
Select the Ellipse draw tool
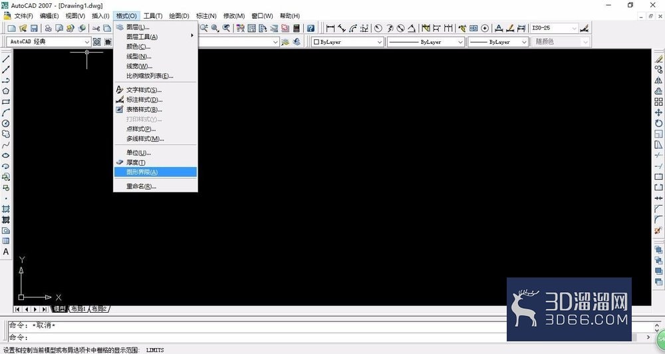click(6, 156)
